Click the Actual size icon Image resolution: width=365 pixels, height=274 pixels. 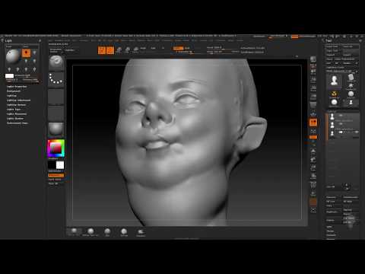click(313, 88)
